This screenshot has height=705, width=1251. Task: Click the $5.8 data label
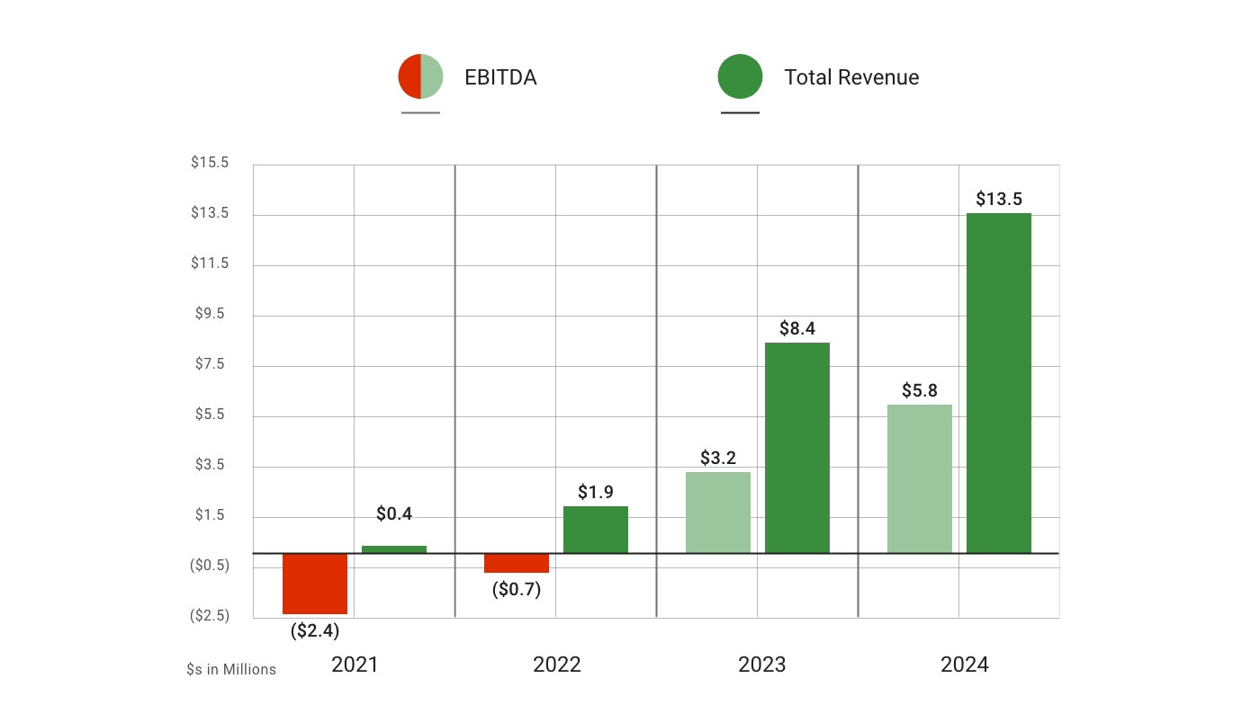coord(920,390)
